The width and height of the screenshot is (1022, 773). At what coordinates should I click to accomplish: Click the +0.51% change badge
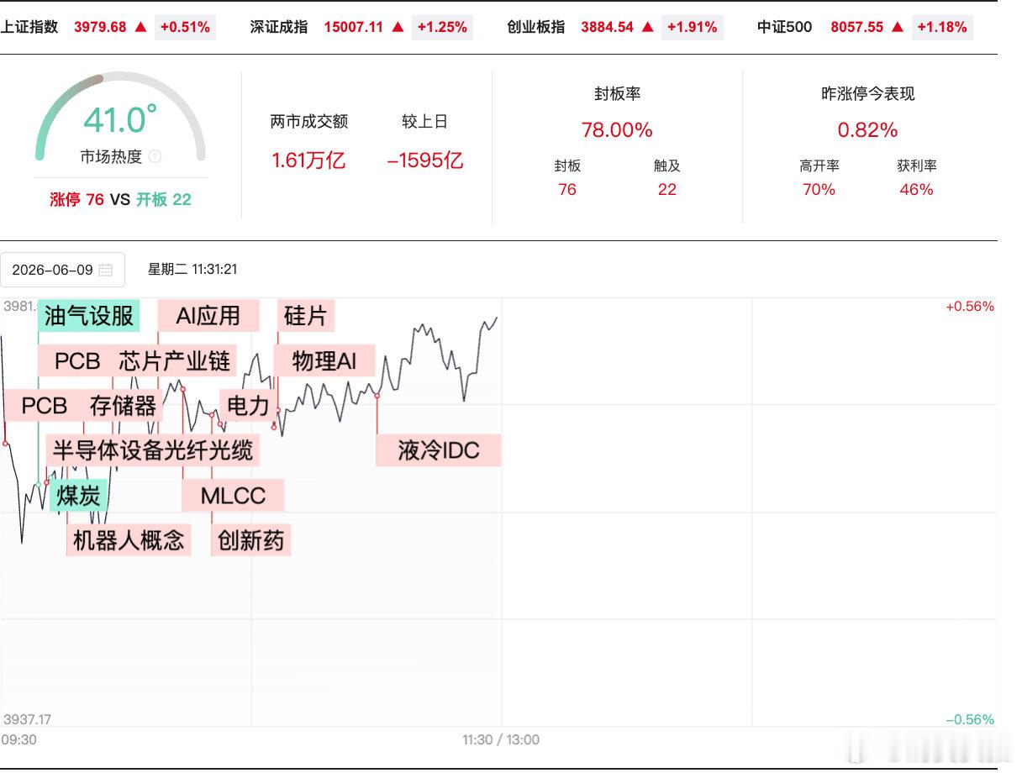[x=185, y=27]
